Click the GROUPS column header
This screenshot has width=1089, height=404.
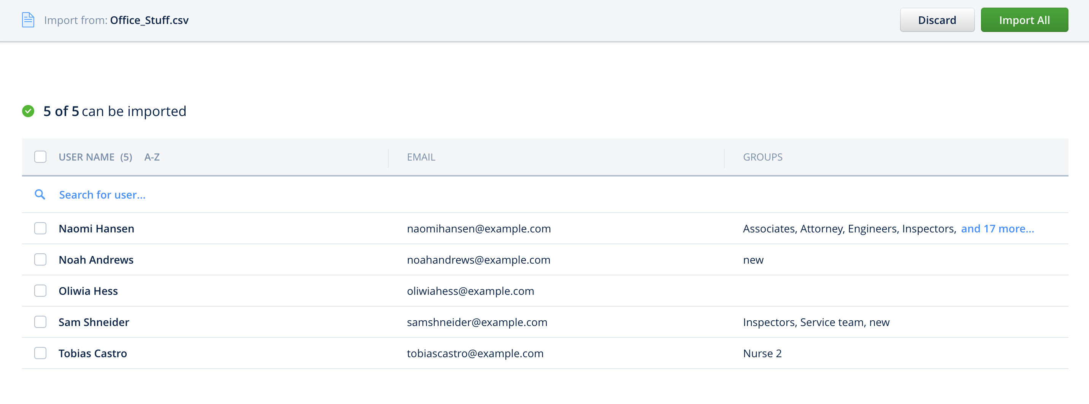(762, 157)
